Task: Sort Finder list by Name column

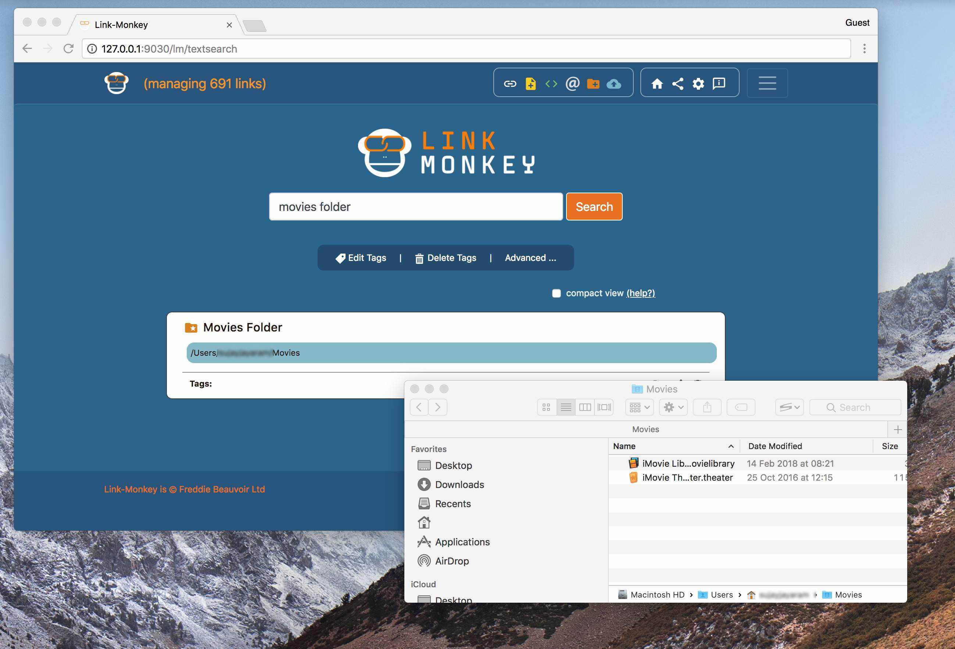Action: pos(673,446)
